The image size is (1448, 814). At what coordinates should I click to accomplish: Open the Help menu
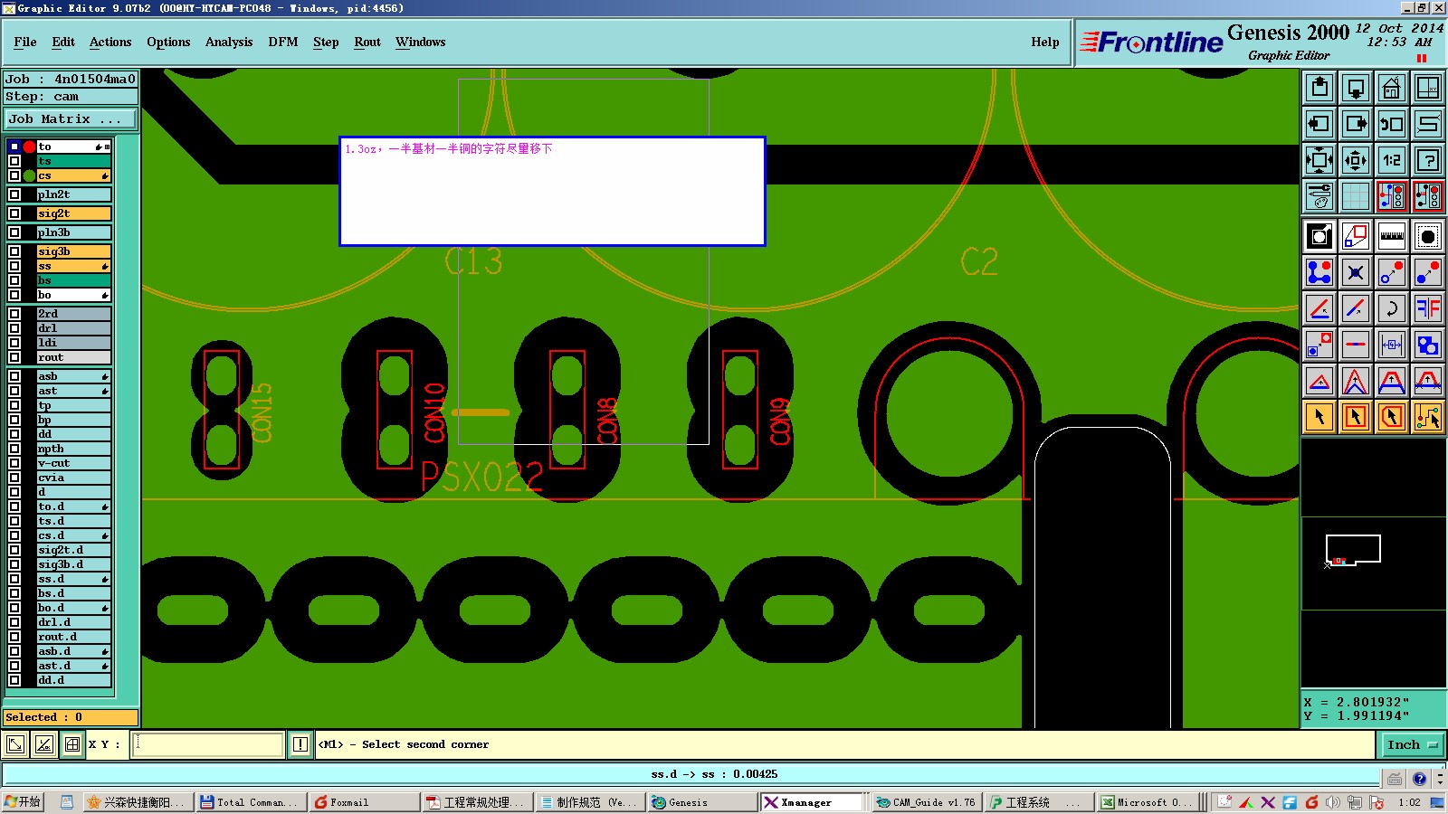coord(1045,42)
